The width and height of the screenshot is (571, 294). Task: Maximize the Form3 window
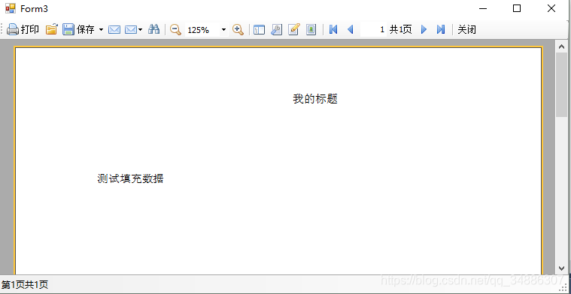(517, 8)
